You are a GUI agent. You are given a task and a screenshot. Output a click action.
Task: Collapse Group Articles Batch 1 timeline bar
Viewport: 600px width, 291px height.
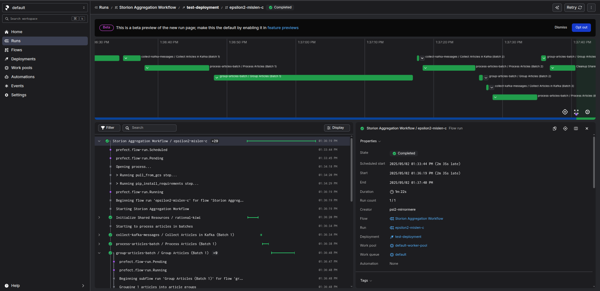217,78
